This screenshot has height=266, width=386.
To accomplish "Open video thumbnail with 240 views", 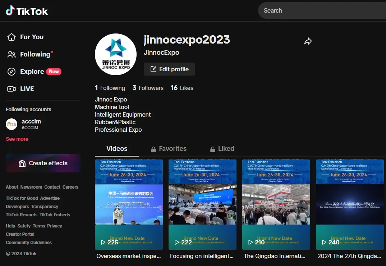I will point(350,204).
